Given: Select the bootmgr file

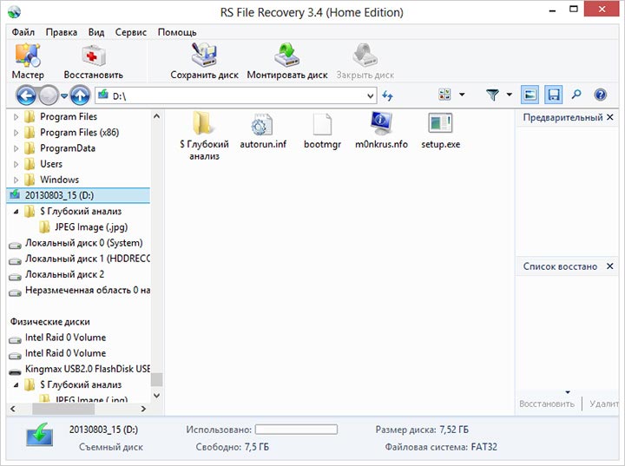Looking at the screenshot, I should coord(322,131).
